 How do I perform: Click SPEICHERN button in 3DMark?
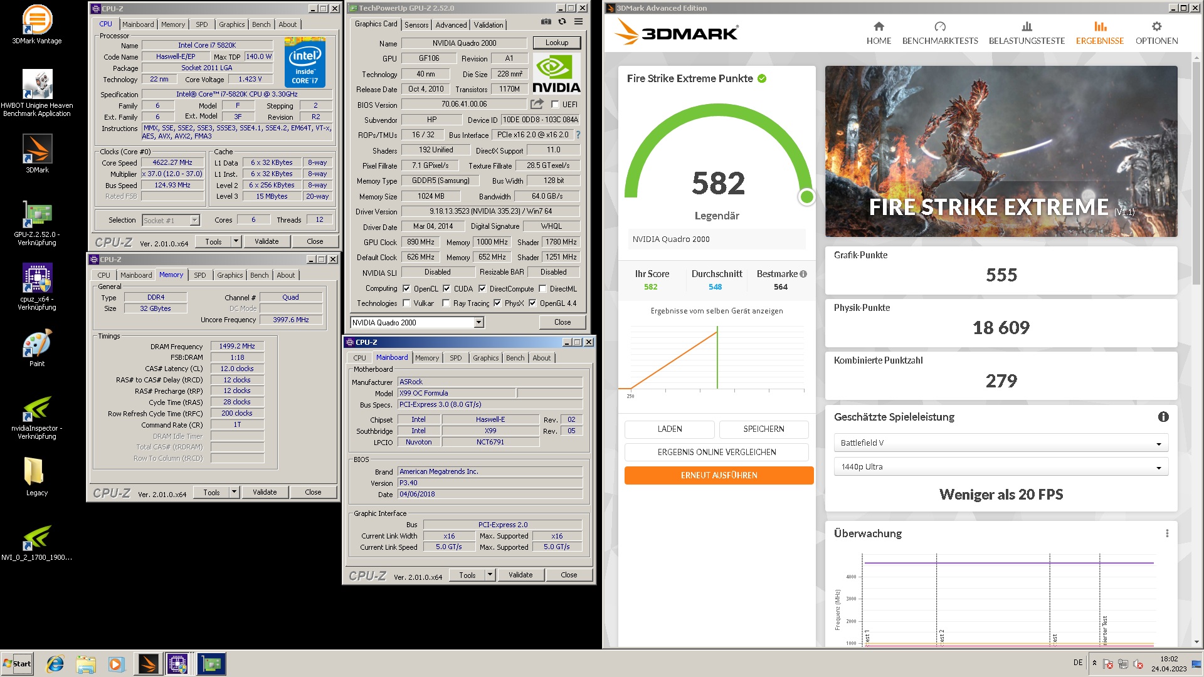(763, 429)
